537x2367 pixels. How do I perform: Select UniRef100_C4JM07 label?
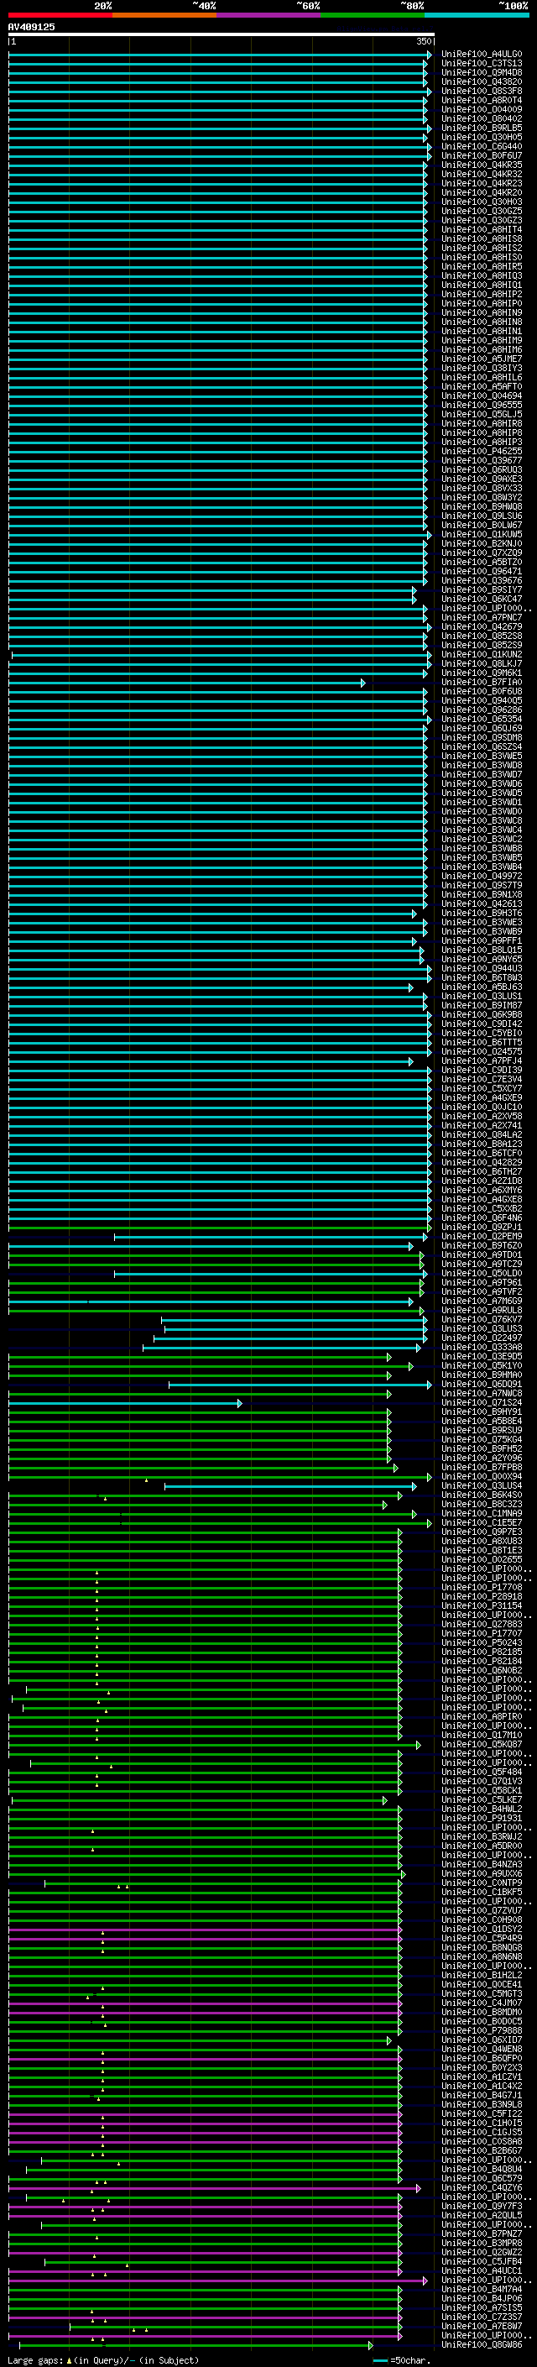[x=482, y=2003]
